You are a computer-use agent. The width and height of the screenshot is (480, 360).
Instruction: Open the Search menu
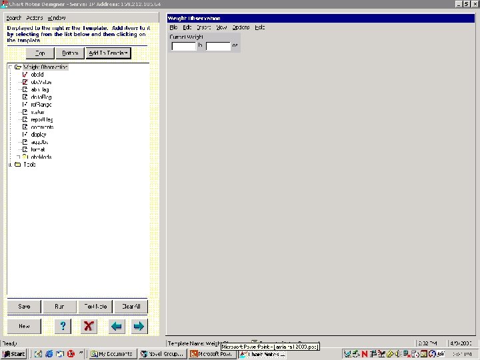(x=14, y=18)
